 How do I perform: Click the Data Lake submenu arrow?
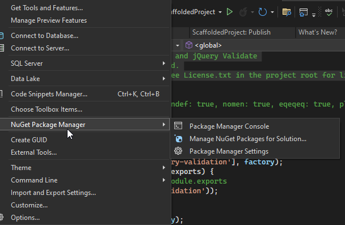coord(163,78)
